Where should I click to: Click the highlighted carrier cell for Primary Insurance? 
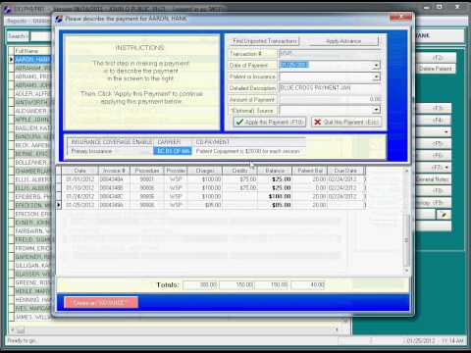pyautogui.click(x=173, y=151)
